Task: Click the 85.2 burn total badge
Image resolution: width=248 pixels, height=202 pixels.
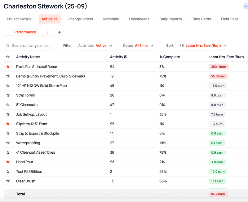Action: [218, 194]
